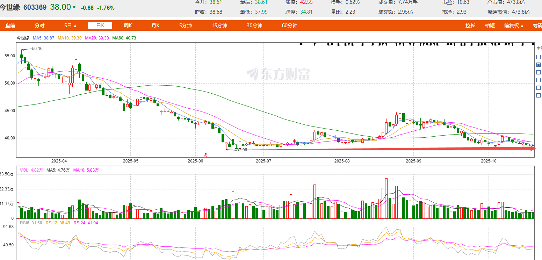Viewport: 542px width, 260px height.
Task: Click the RSI6: 31.50 label
Action: click(x=31, y=223)
